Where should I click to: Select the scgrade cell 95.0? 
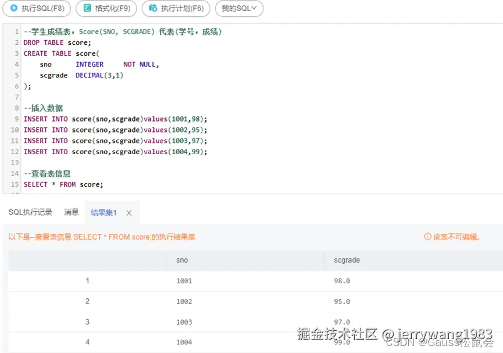click(342, 302)
